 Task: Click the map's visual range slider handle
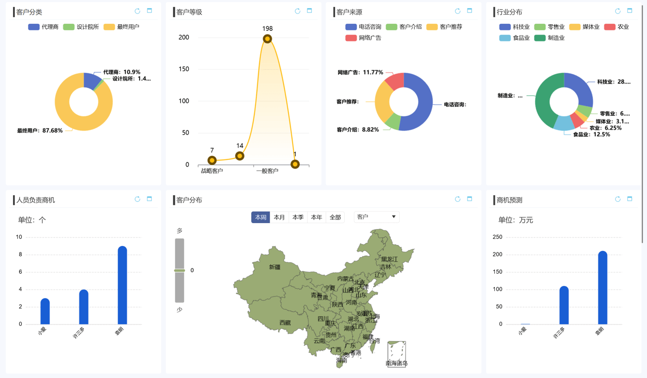click(x=179, y=271)
